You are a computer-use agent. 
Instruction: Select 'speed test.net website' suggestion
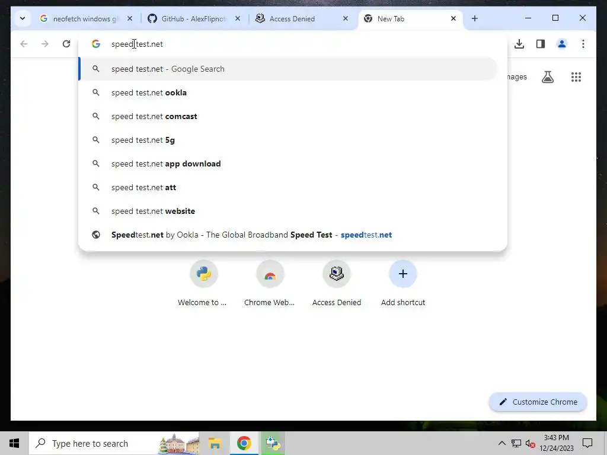pyautogui.click(x=288, y=211)
